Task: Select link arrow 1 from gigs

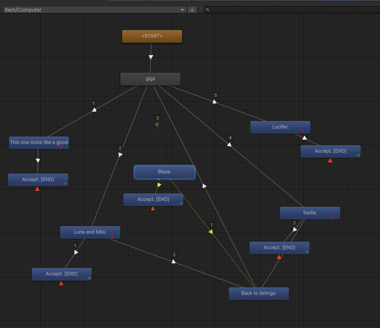Action: 94,110
